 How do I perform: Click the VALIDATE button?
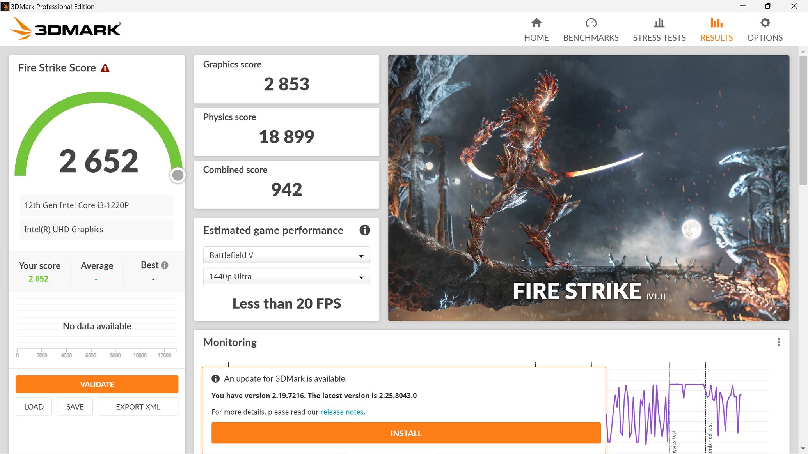pos(97,384)
